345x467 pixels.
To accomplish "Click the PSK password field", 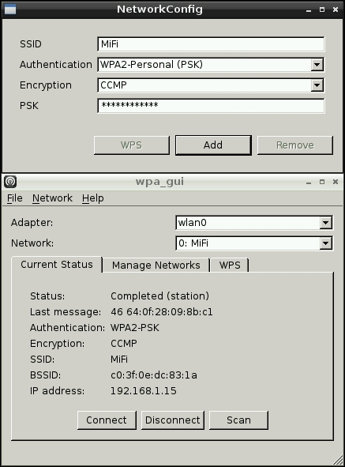I will click(211, 106).
